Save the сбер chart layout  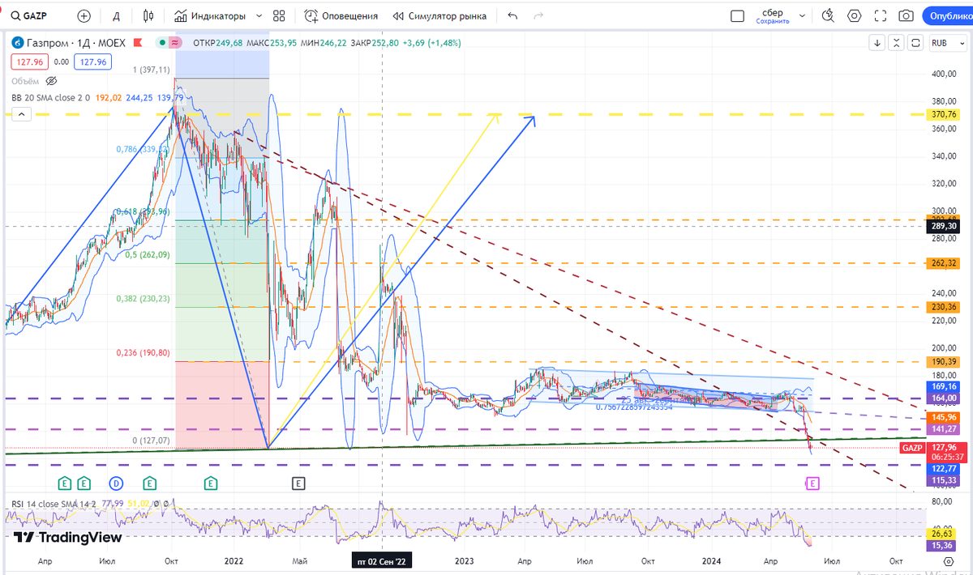pos(773,15)
